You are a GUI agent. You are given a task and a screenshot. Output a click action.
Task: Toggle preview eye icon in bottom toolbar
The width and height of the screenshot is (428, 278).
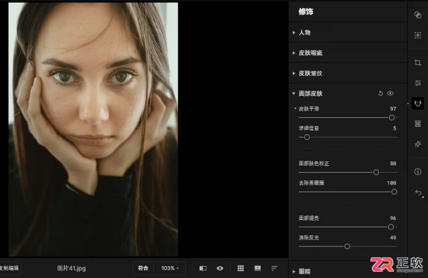[x=220, y=268]
